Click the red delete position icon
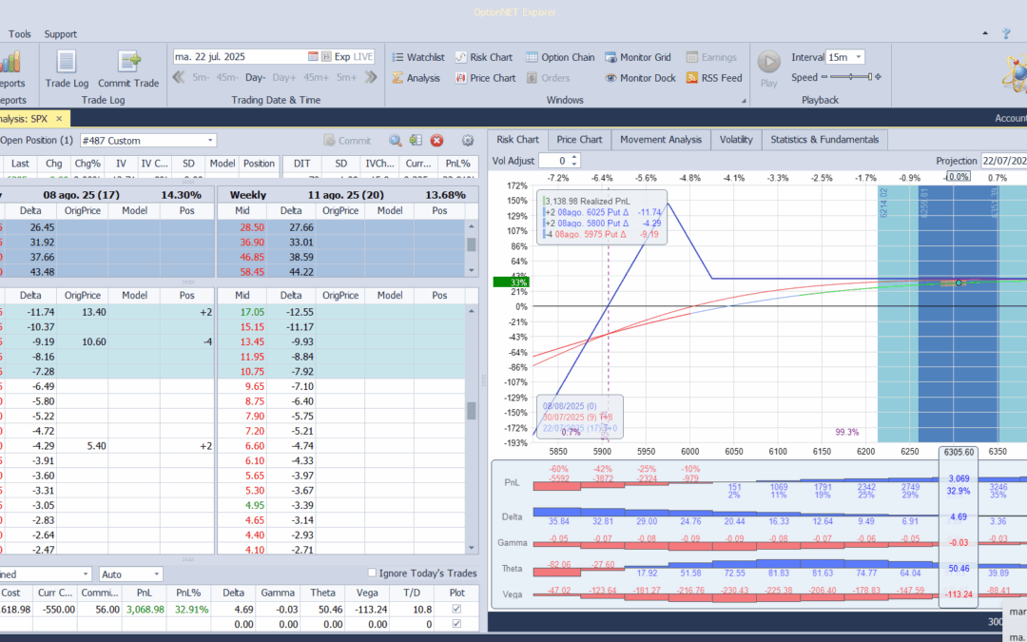1027x642 pixels. (436, 141)
